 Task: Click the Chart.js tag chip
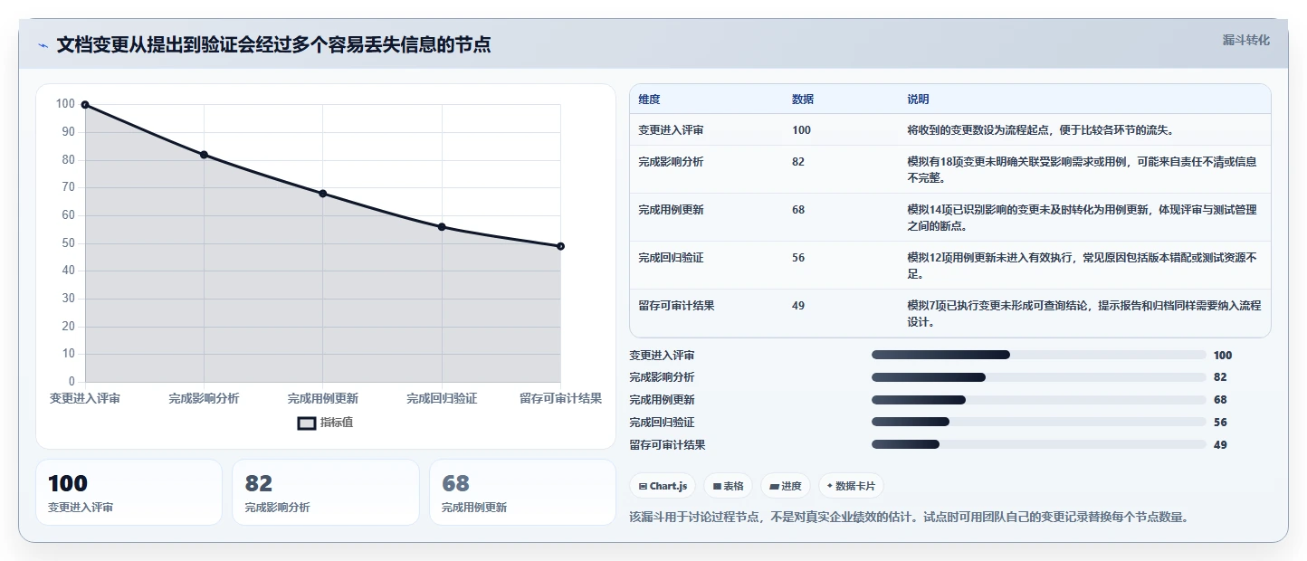coord(663,486)
